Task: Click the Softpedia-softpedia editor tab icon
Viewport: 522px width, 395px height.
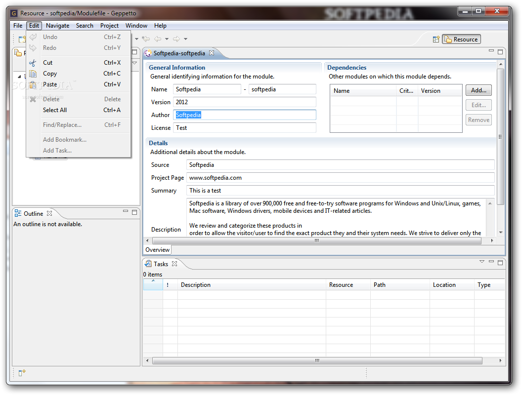Action: pos(148,53)
